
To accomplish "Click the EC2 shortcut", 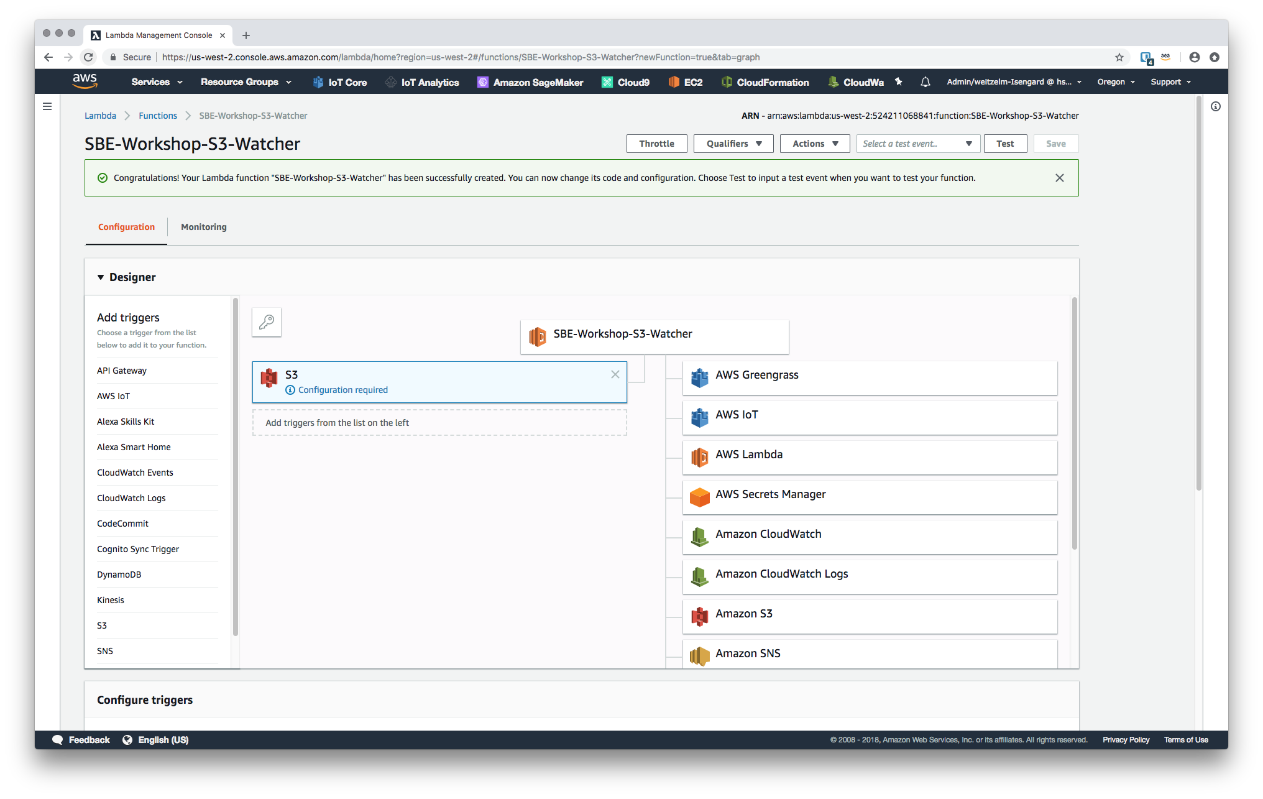I will 686,82.
